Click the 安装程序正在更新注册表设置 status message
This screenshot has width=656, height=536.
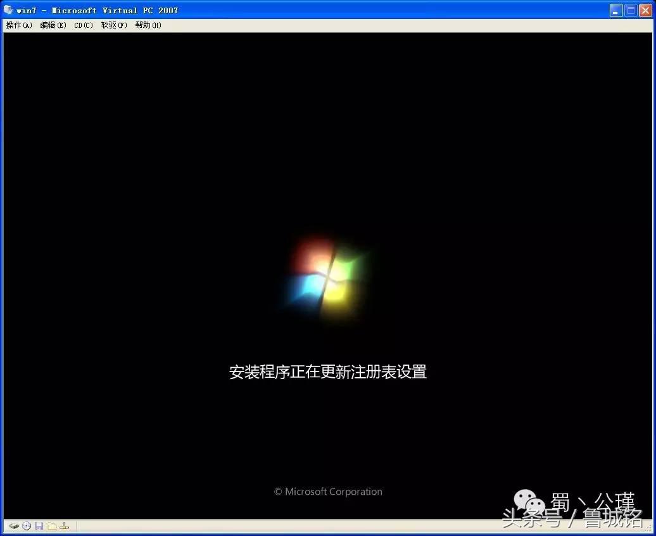[327, 373]
